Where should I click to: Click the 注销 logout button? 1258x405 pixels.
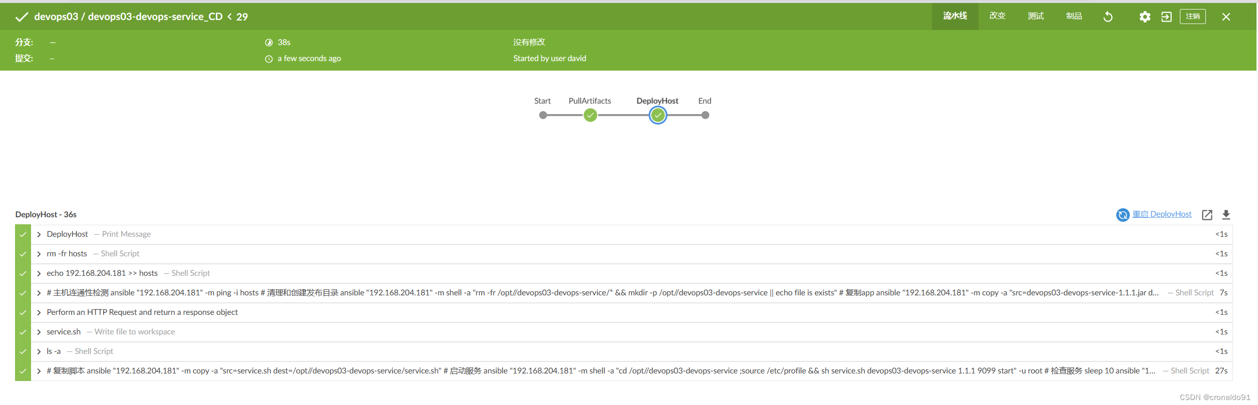pos(1192,17)
